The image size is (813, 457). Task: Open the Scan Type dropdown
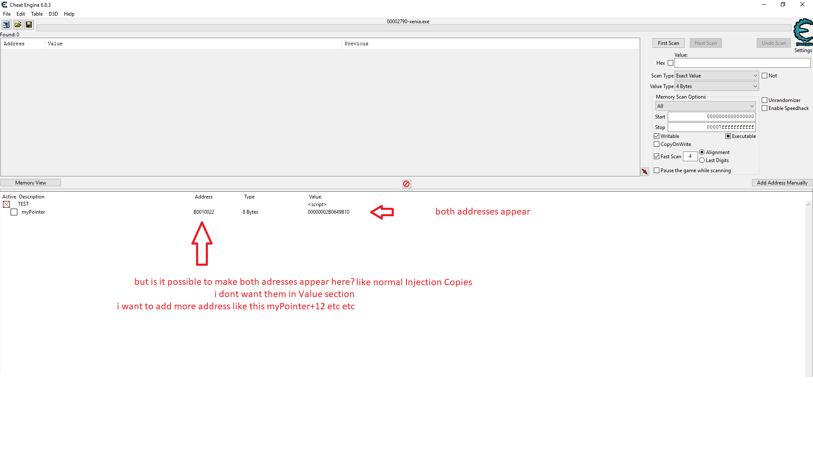tap(716, 76)
